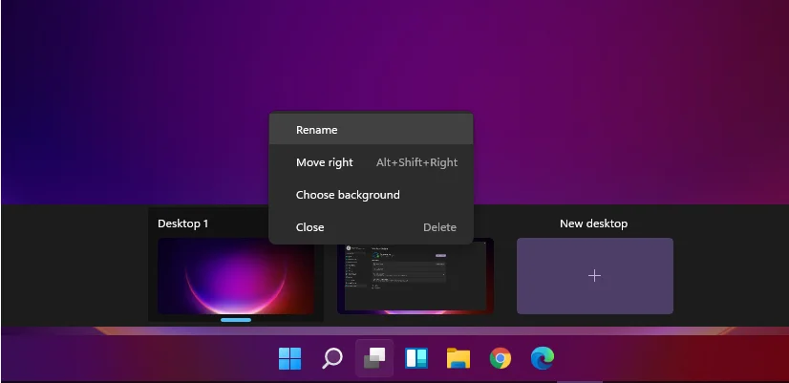
Task: Click empty wallpaper above the context menu
Action: (x=373, y=57)
